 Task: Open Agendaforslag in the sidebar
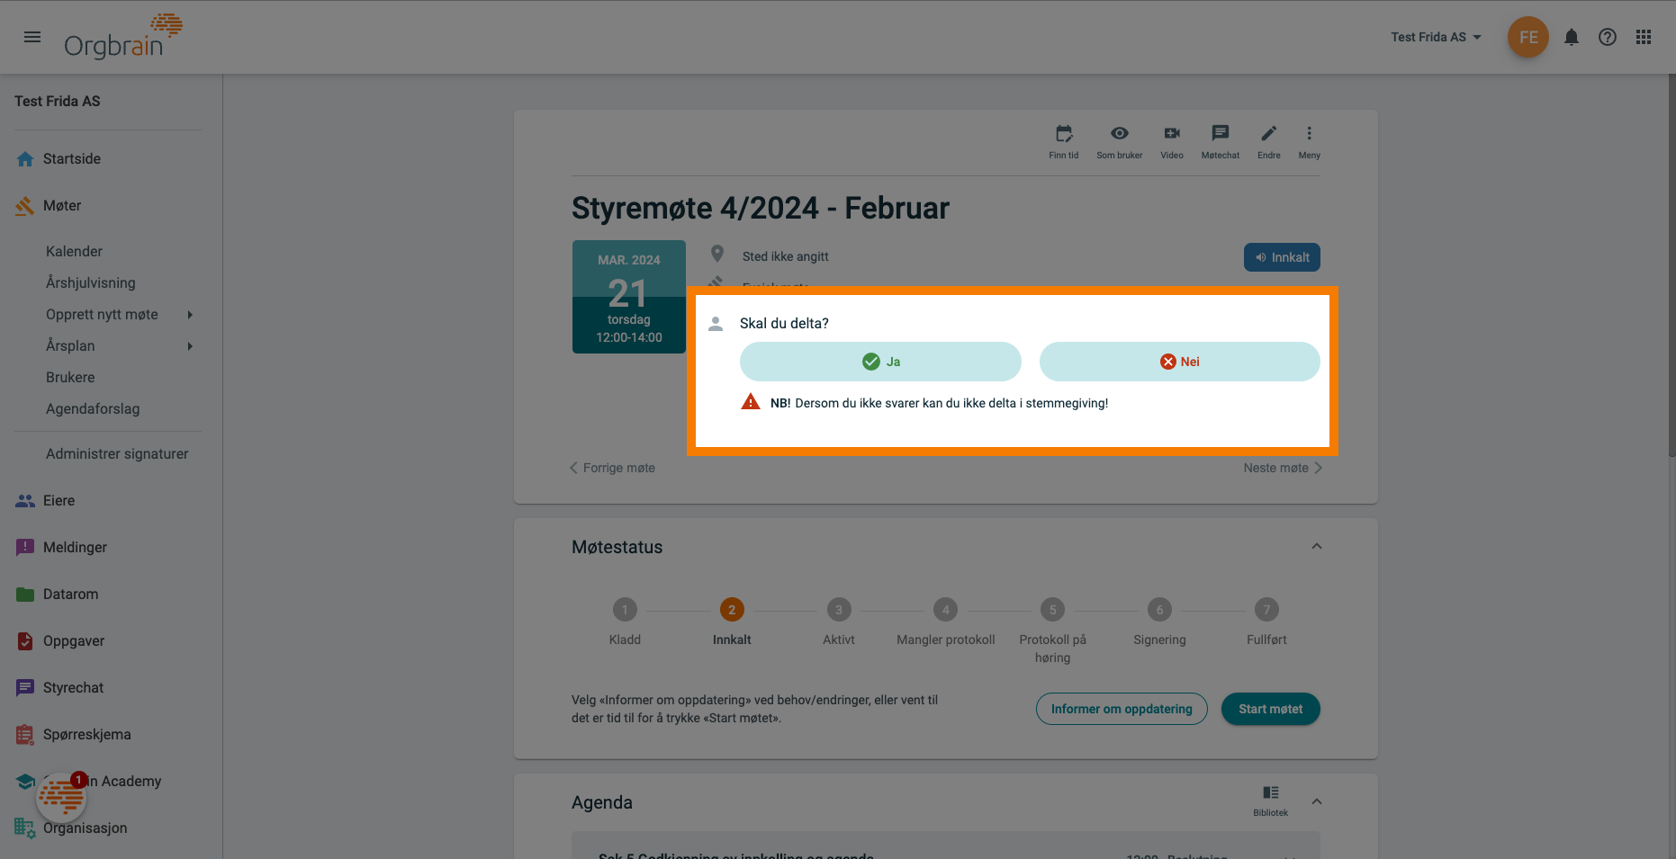point(93,408)
